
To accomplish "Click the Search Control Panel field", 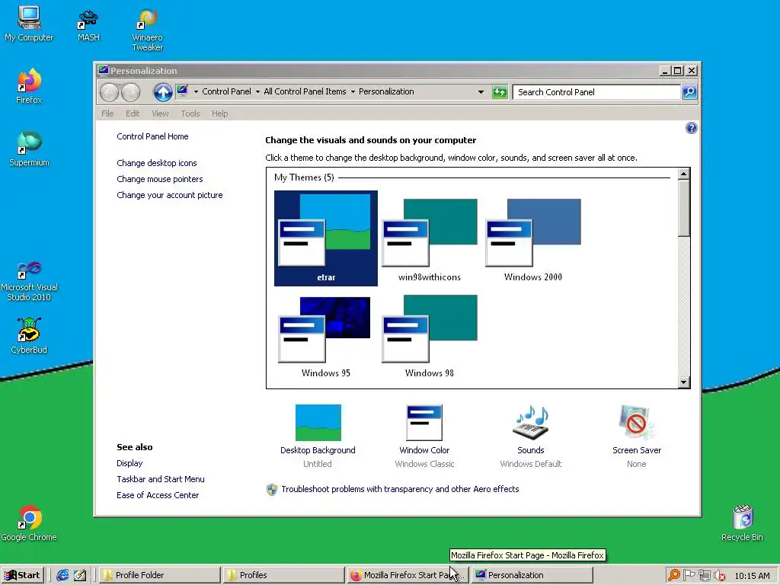I will (x=596, y=92).
